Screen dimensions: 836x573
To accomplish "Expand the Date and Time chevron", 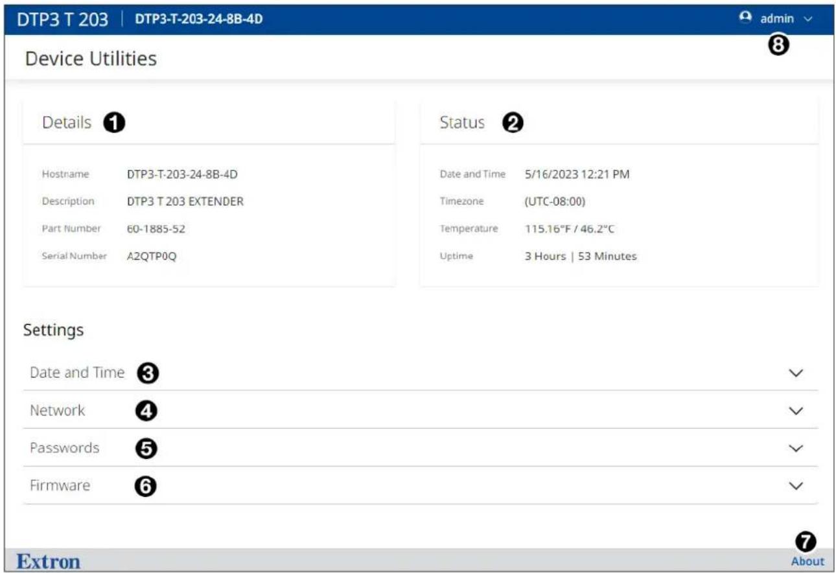I will pos(797,373).
